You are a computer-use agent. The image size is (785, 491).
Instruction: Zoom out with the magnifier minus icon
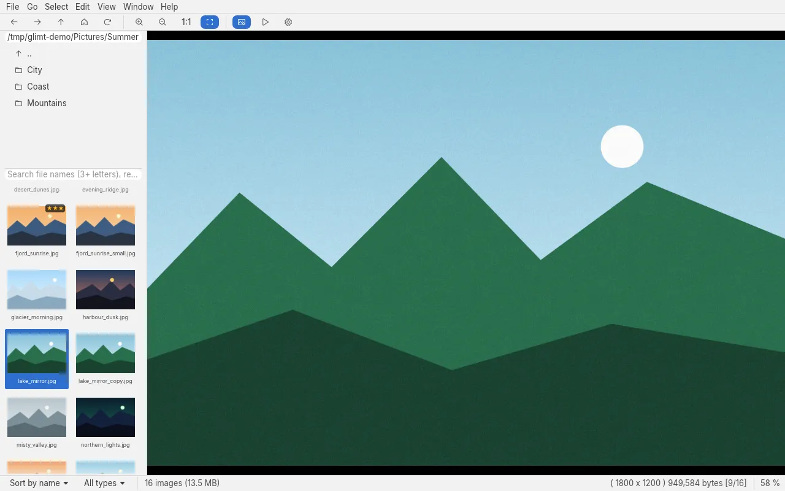tap(163, 22)
